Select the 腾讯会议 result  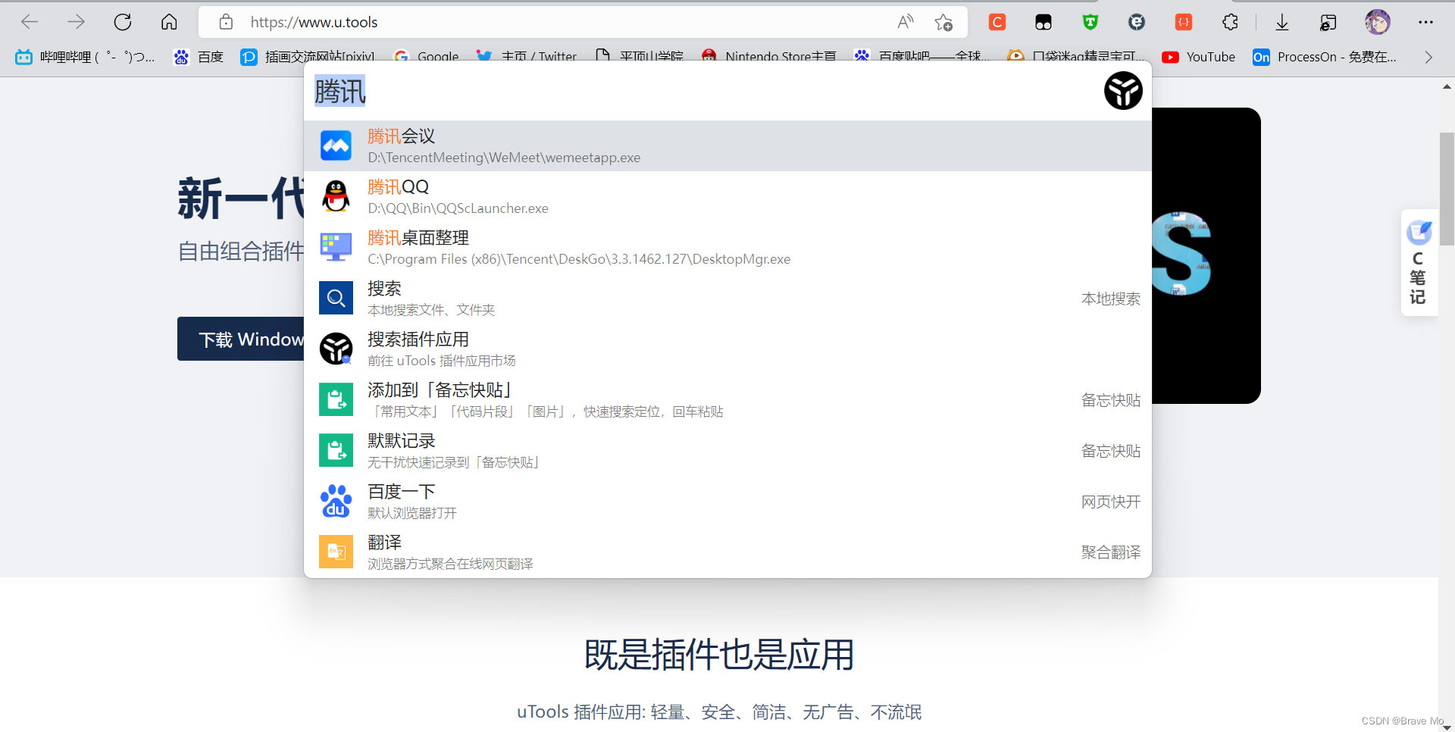(727, 145)
